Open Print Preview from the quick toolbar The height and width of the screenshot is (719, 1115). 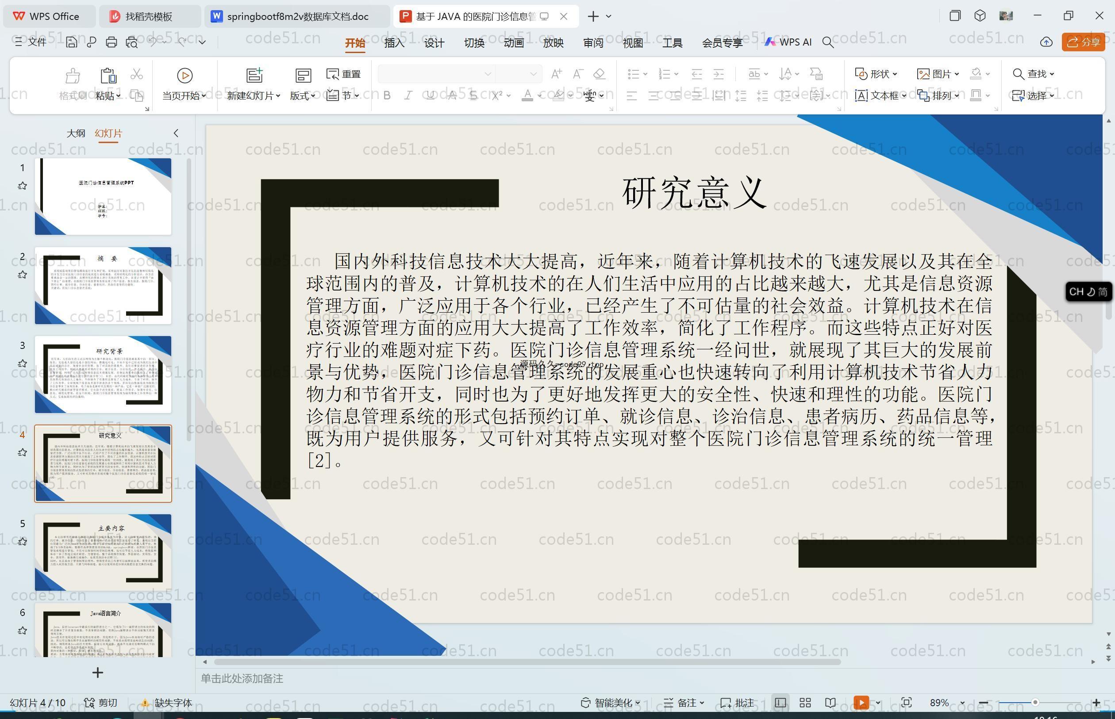132,42
